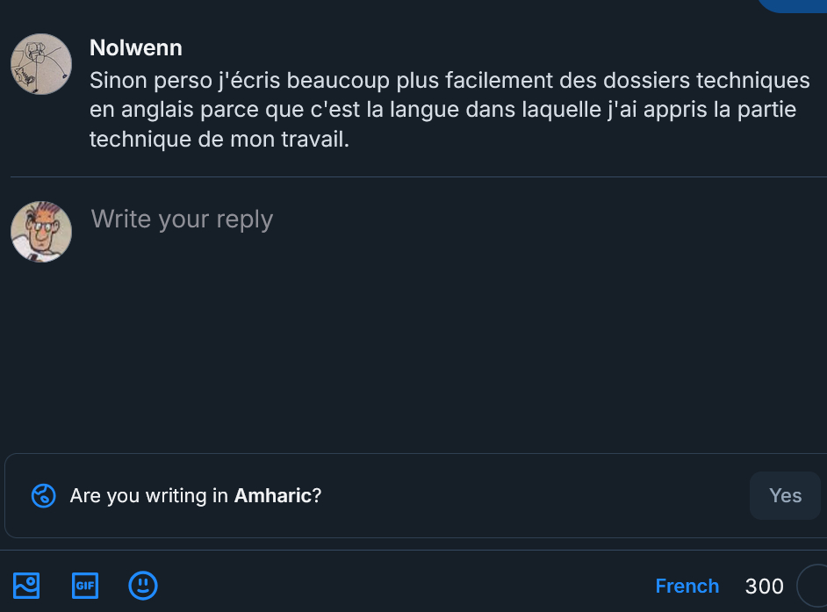Confirm Amharic by pressing Yes
Screen dimensions: 827x612
click(785, 496)
